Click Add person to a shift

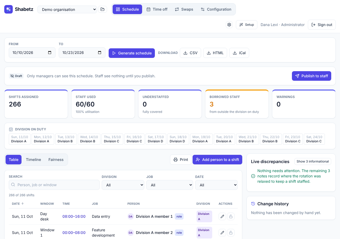coord(217,160)
